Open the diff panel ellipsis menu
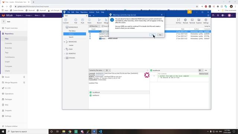The image size is (238, 134). point(206,70)
